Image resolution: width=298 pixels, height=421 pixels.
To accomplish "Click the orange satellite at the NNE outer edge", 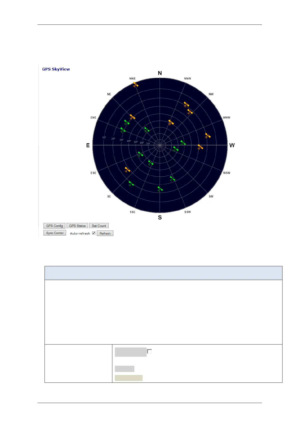I will tap(136, 84).
